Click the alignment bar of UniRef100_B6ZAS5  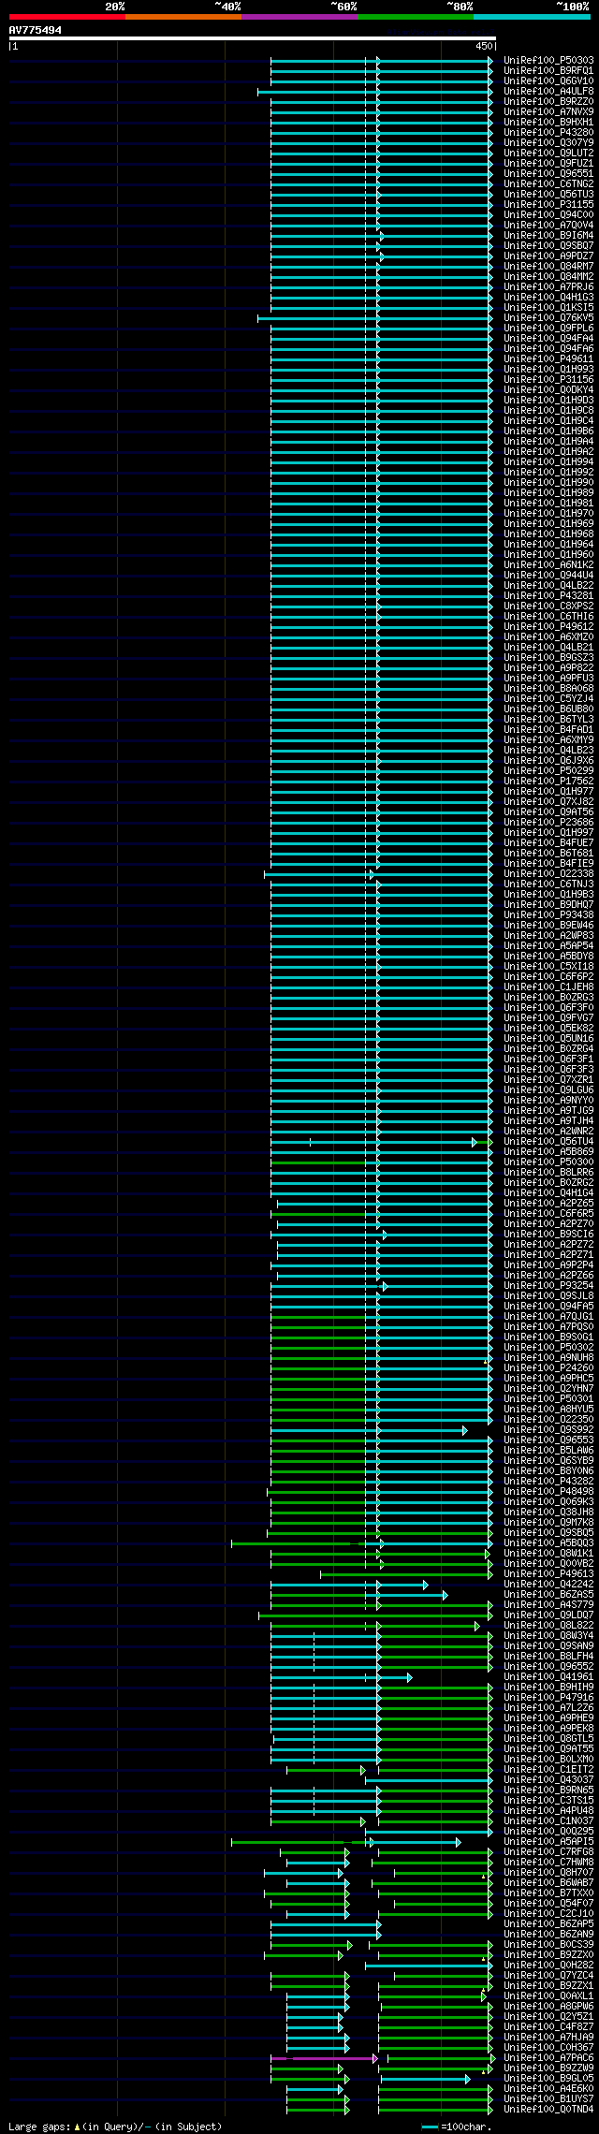coord(359,1594)
